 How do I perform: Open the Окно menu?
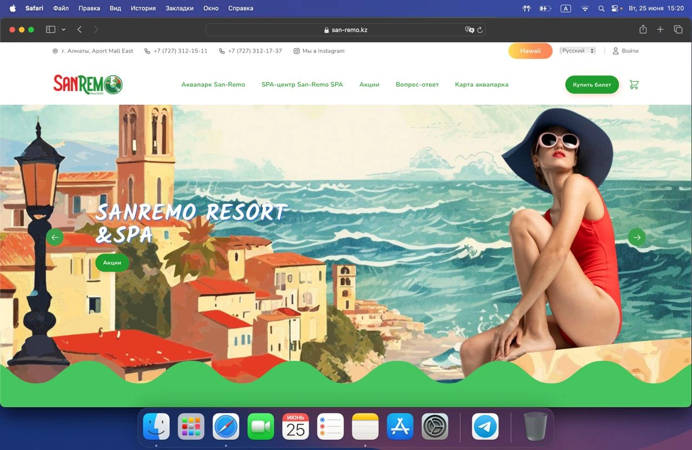tap(211, 8)
